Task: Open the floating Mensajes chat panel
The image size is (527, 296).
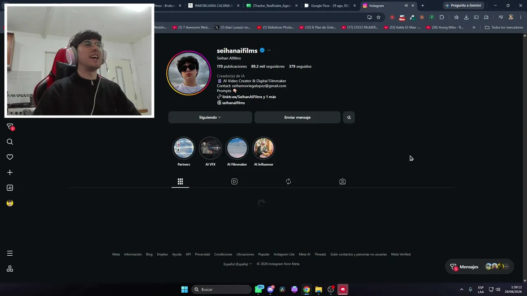Action: (x=479, y=267)
